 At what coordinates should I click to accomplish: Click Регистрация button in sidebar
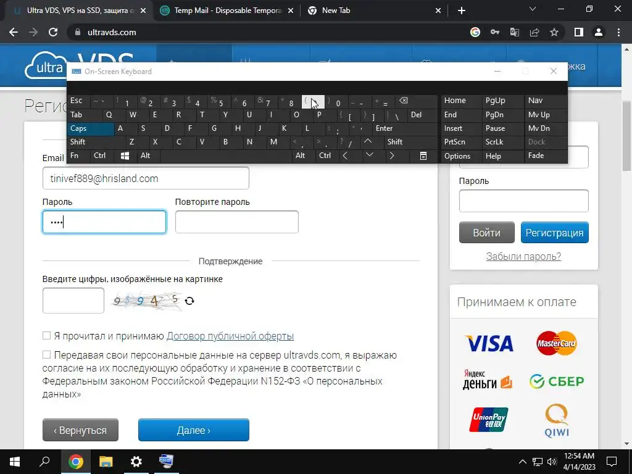coord(555,233)
